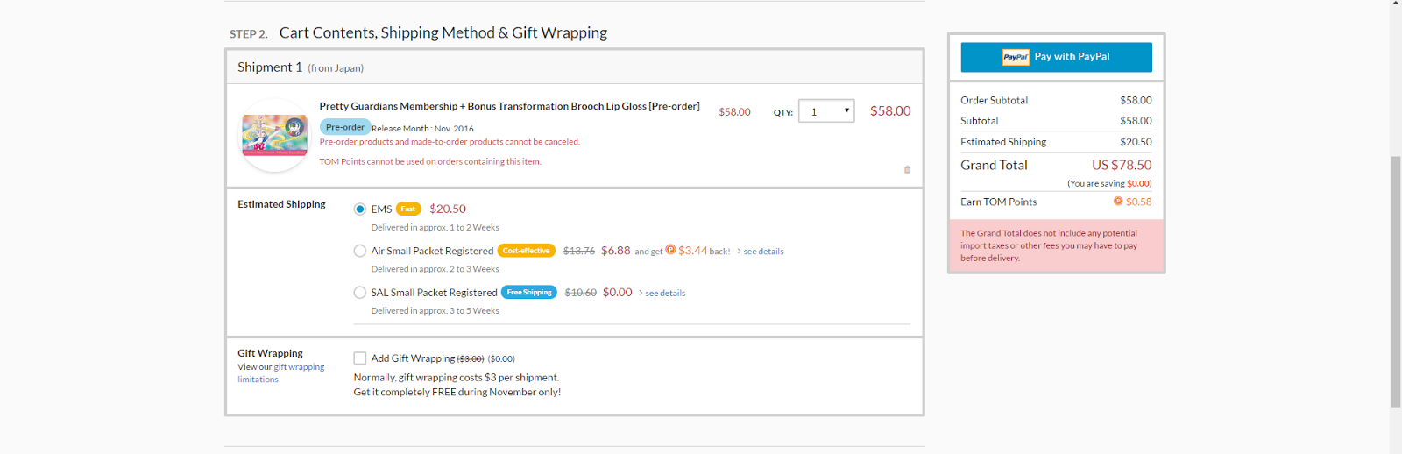Enable Add Gift Wrapping checkbox
This screenshot has height=454, width=1402.
360,358
